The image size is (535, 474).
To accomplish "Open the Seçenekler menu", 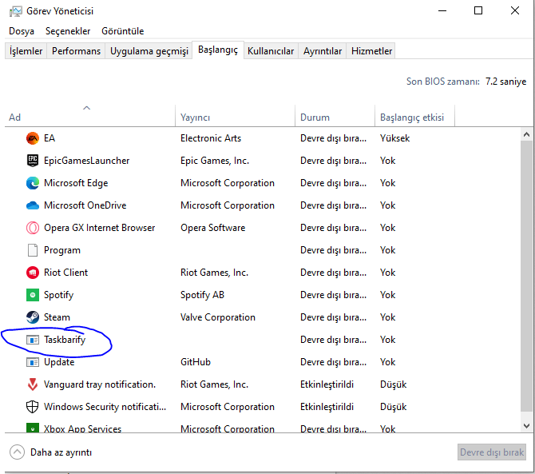I will coord(68,31).
